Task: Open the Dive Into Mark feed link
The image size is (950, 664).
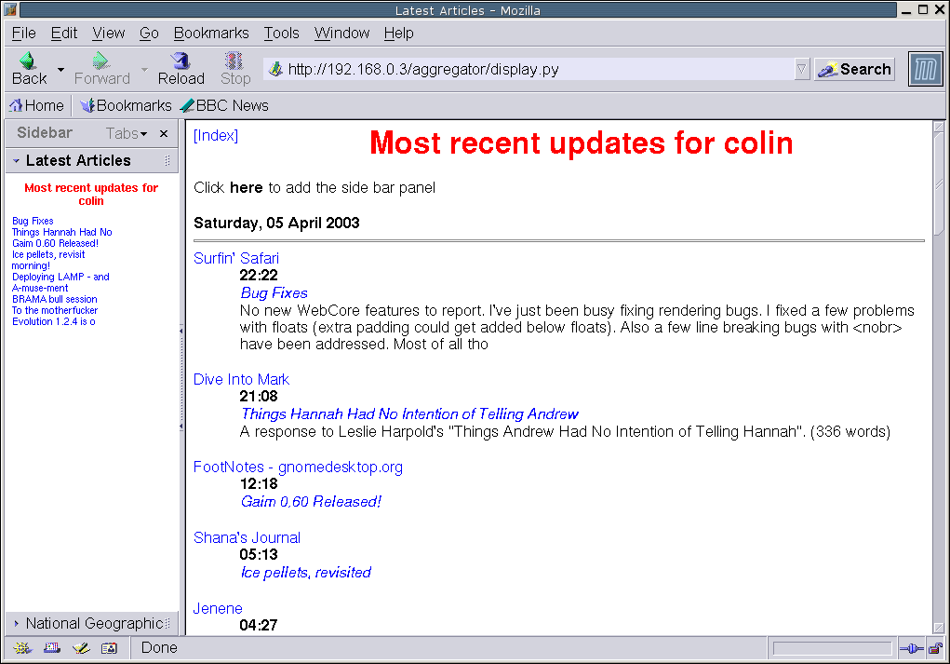Action: (241, 379)
